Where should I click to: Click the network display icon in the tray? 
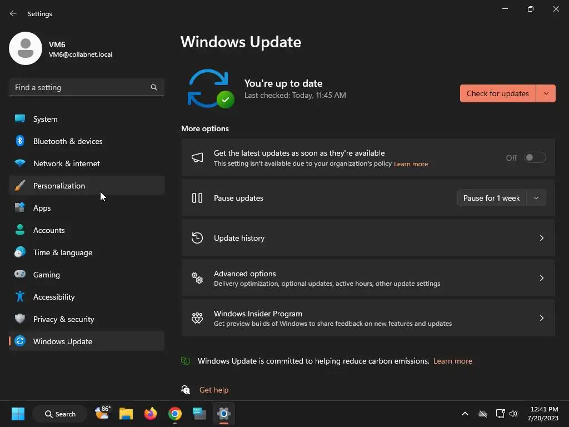500,414
